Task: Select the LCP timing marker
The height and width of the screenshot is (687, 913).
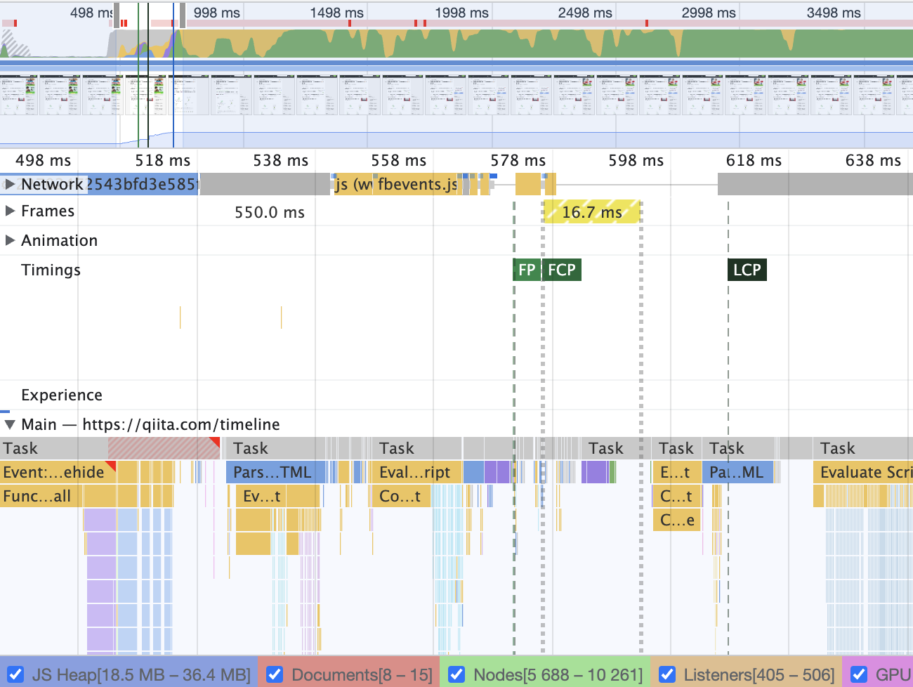Action: [x=747, y=269]
